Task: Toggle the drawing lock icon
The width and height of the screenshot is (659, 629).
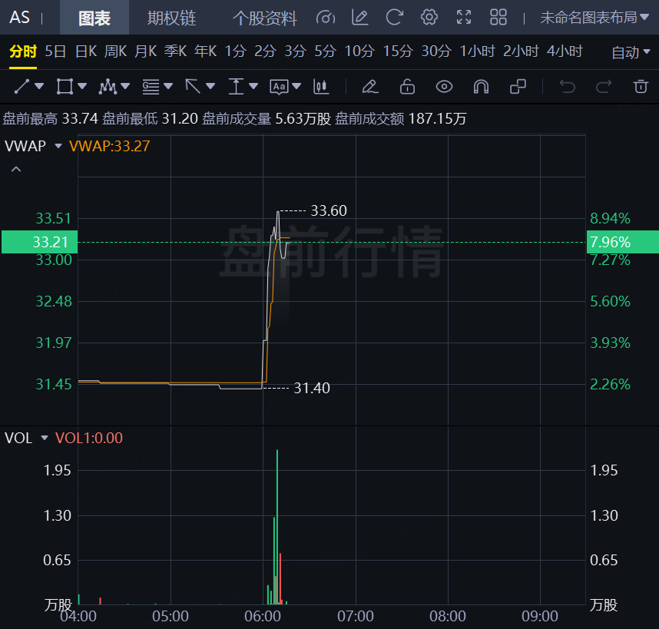Action: (407, 86)
